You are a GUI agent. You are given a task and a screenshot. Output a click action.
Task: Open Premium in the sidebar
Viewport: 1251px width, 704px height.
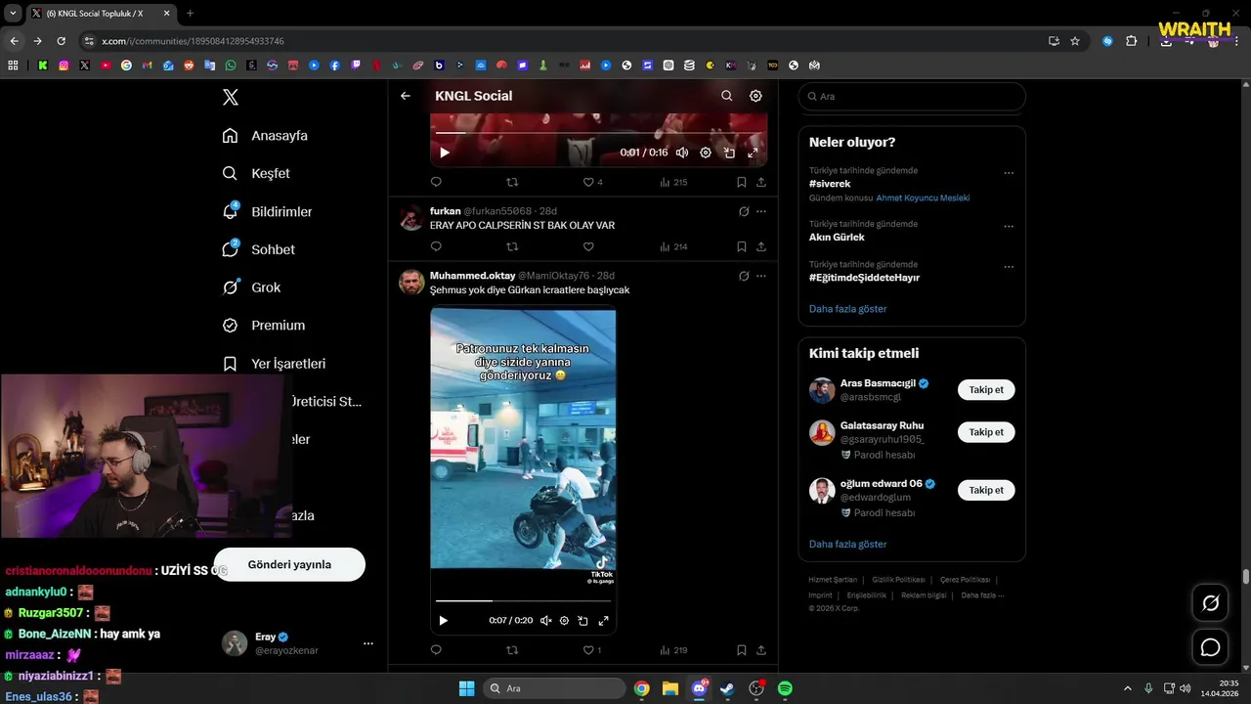(264, 326)
